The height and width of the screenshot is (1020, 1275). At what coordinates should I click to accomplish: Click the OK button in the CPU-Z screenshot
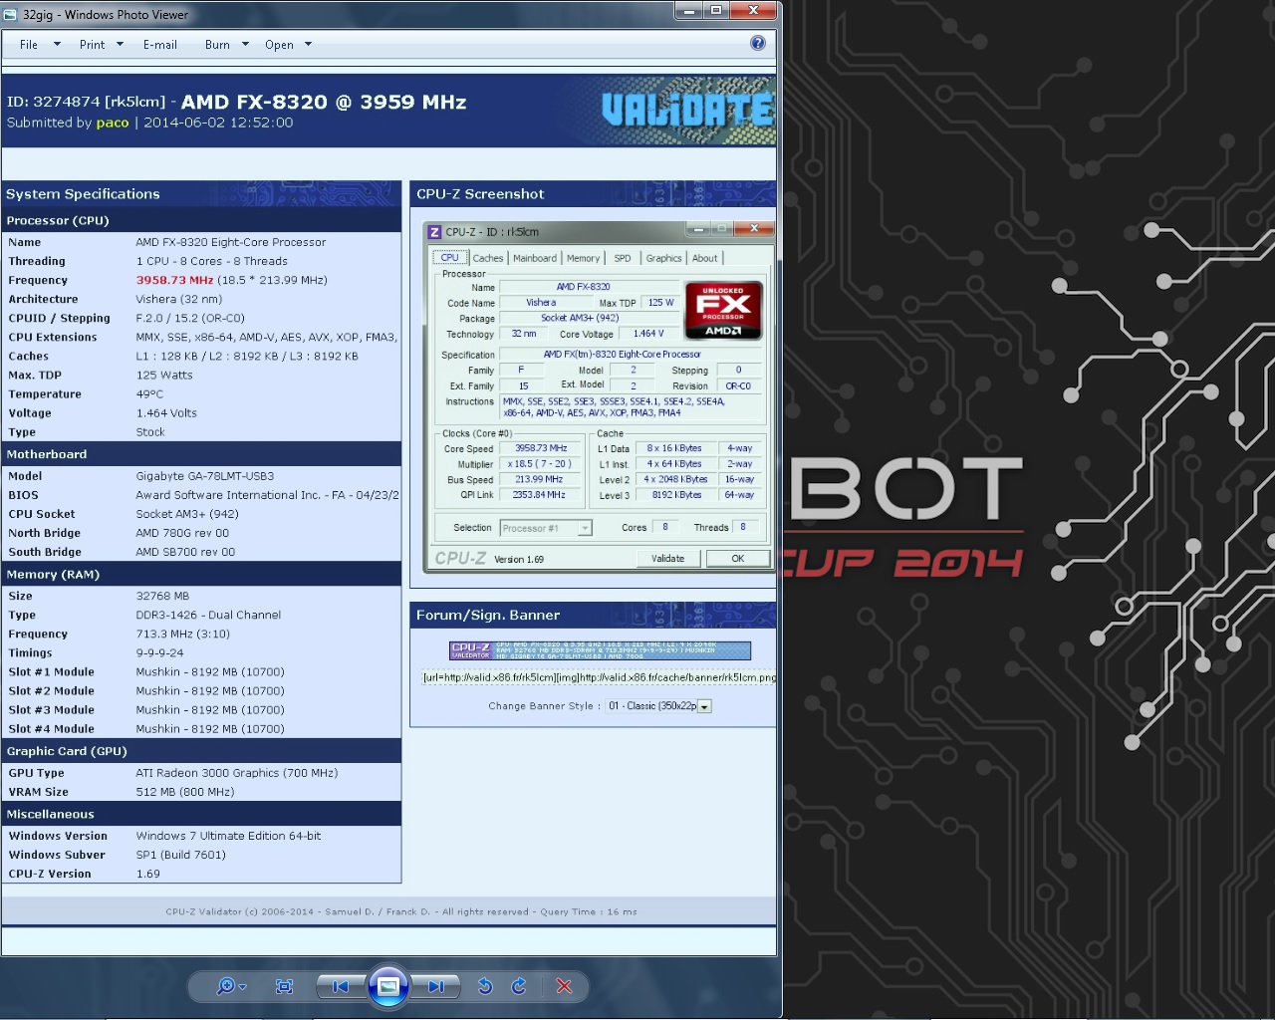pos(737,559)
